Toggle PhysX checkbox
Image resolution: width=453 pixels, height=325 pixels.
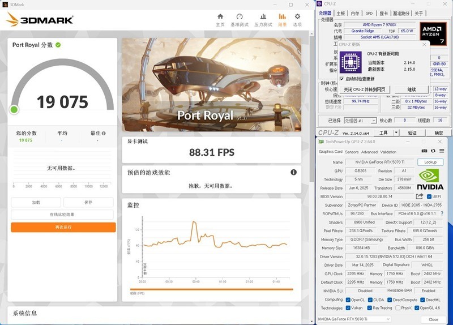point(398,308)
